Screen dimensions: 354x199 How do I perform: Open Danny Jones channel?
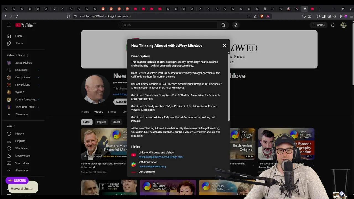(x=23, y=77)
